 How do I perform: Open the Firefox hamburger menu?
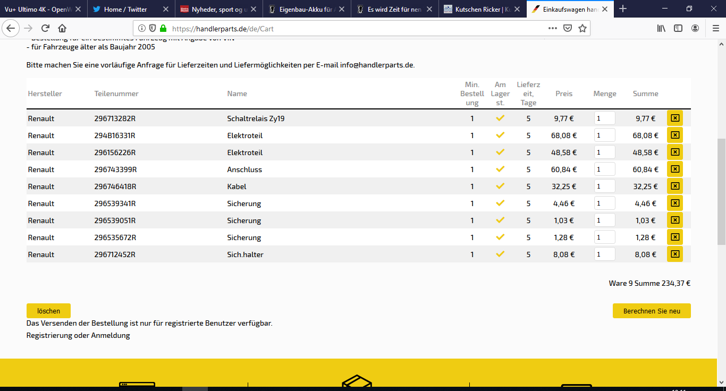point(715,28)
